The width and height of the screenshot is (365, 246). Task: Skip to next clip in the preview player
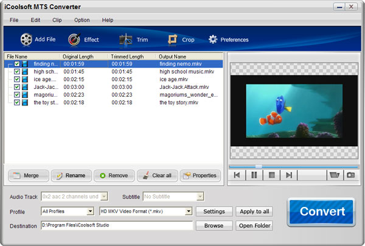(289, 175)
